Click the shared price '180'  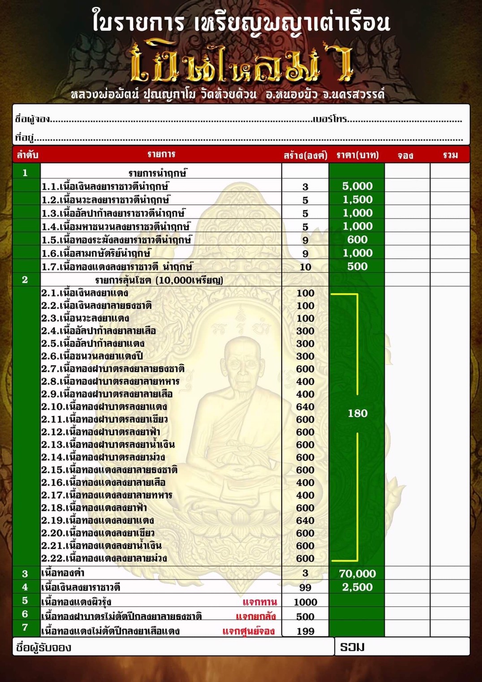pos(357,413)
